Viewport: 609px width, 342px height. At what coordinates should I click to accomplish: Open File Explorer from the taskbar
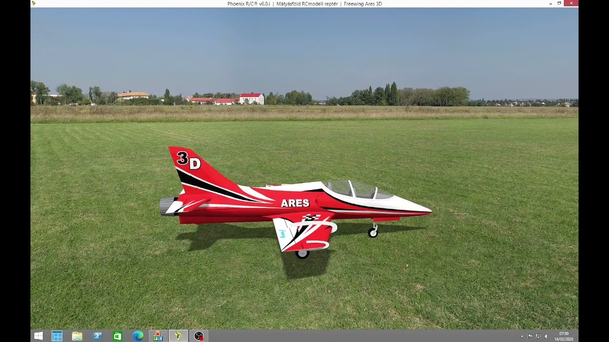(x=77, y=336)
